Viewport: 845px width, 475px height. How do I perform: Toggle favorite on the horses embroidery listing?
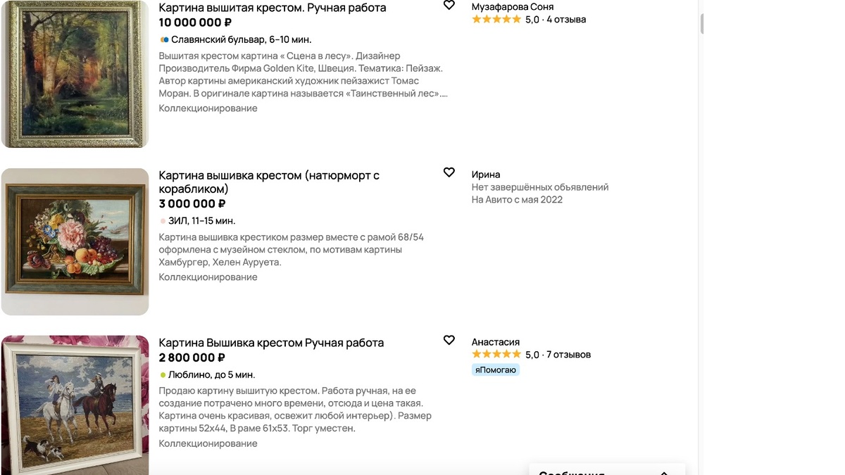click(x=449, y=340)
